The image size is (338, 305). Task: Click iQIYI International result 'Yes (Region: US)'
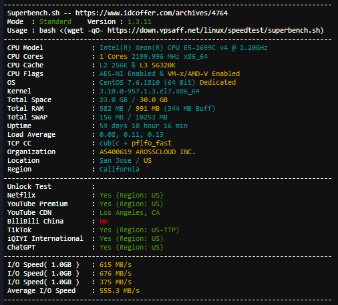click(x=132, y=239)
